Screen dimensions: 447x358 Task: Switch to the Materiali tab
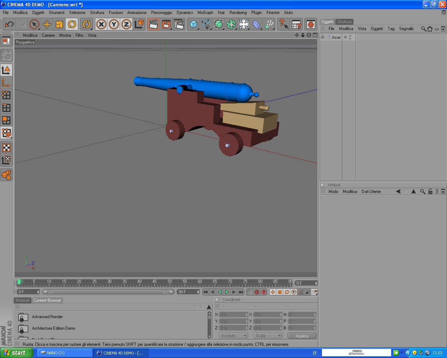point(23,300)
